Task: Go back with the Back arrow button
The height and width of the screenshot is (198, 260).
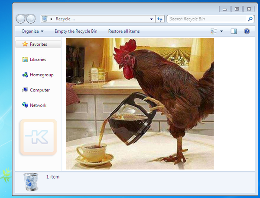Action: tap(20, 19)
